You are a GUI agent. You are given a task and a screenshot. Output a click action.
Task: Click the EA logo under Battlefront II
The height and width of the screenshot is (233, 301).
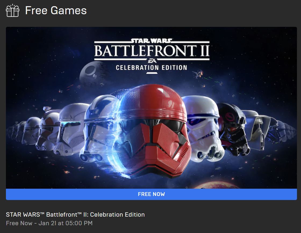point(152,61)
